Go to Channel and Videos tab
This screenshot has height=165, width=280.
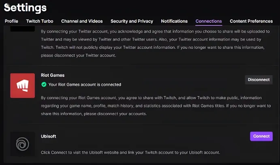pos(82,21)
